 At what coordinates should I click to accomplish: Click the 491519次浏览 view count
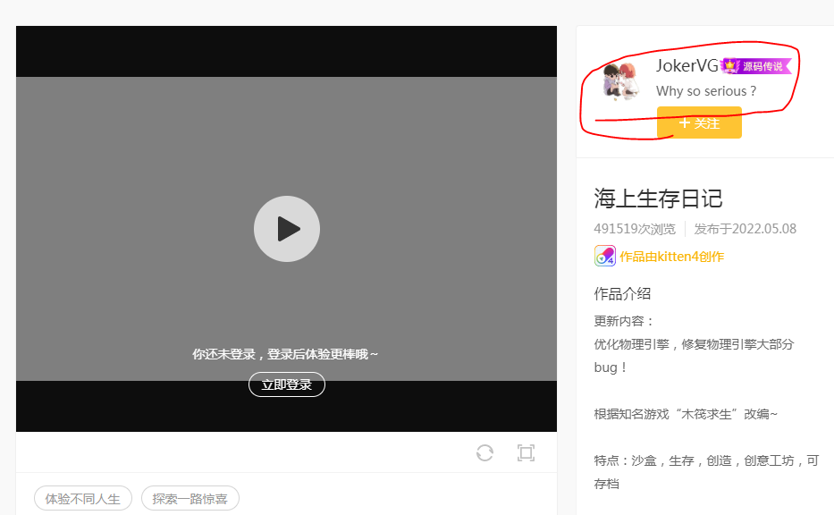point(635,229)
